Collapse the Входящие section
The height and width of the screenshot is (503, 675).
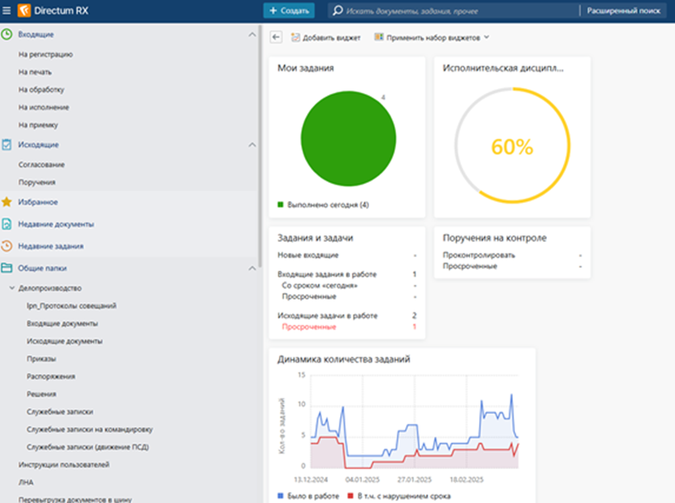point(252,35)
